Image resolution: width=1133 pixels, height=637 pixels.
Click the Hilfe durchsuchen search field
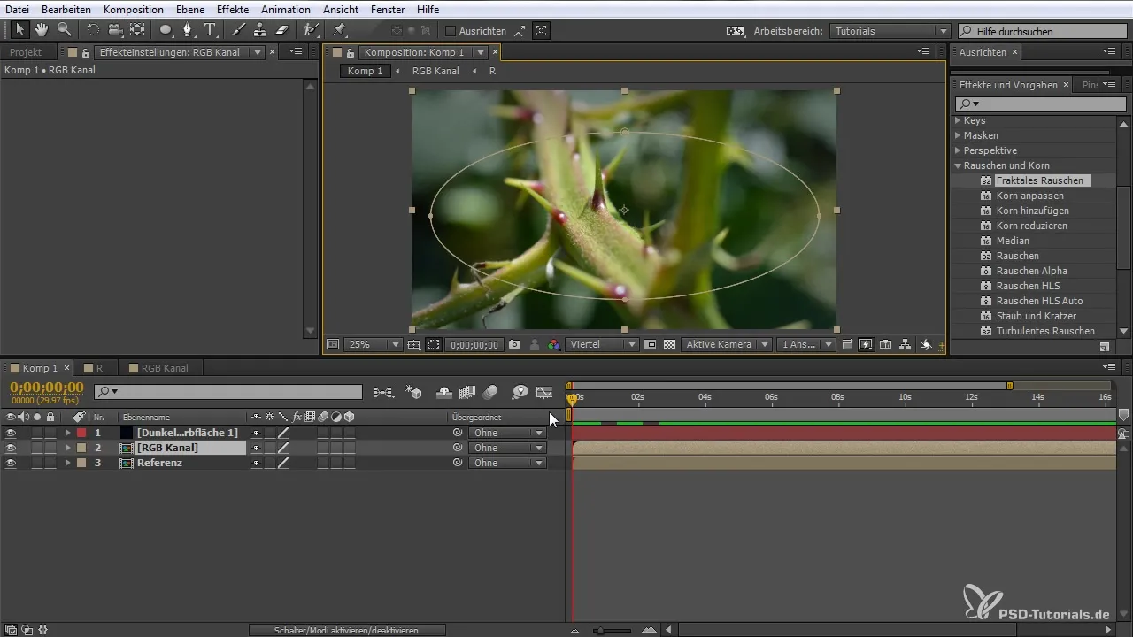point(1043,31)
